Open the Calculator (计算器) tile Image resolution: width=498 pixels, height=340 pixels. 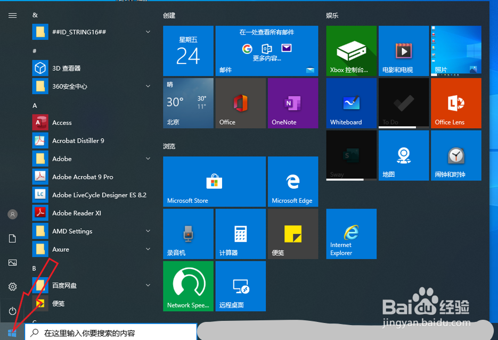click(x=240, y=234)
